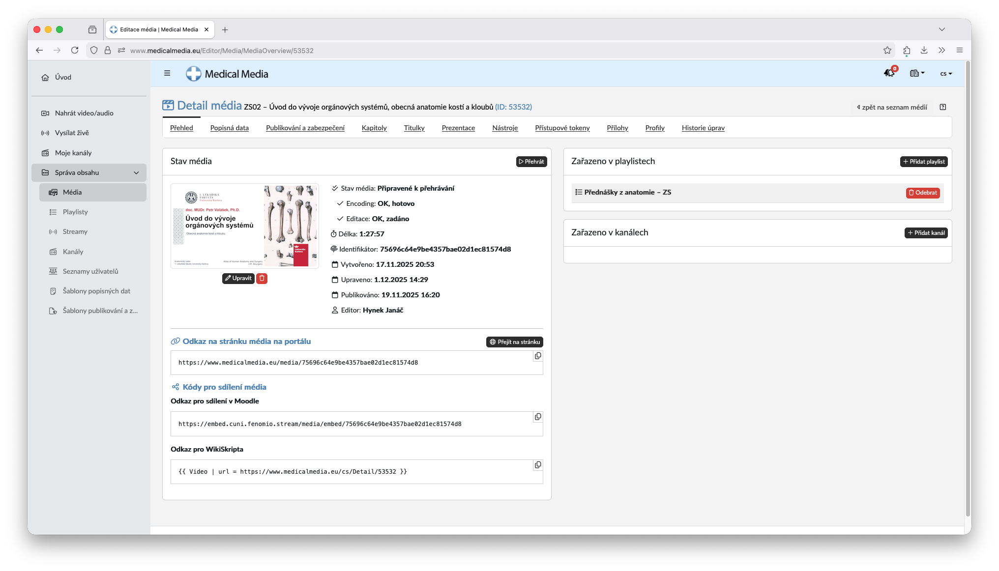Copy the portal media page link

coord(538,356)
